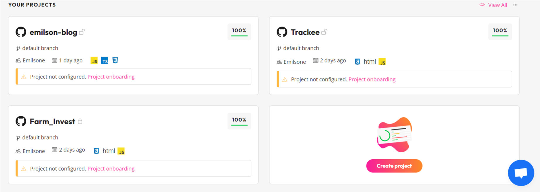Select the JS language badge on emilson-blog
The image size is (540, 192).
click(94, 60)
